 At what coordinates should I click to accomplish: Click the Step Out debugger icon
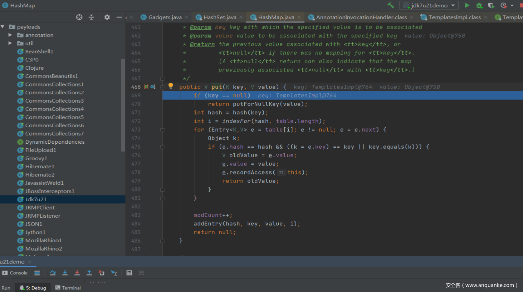89,273
